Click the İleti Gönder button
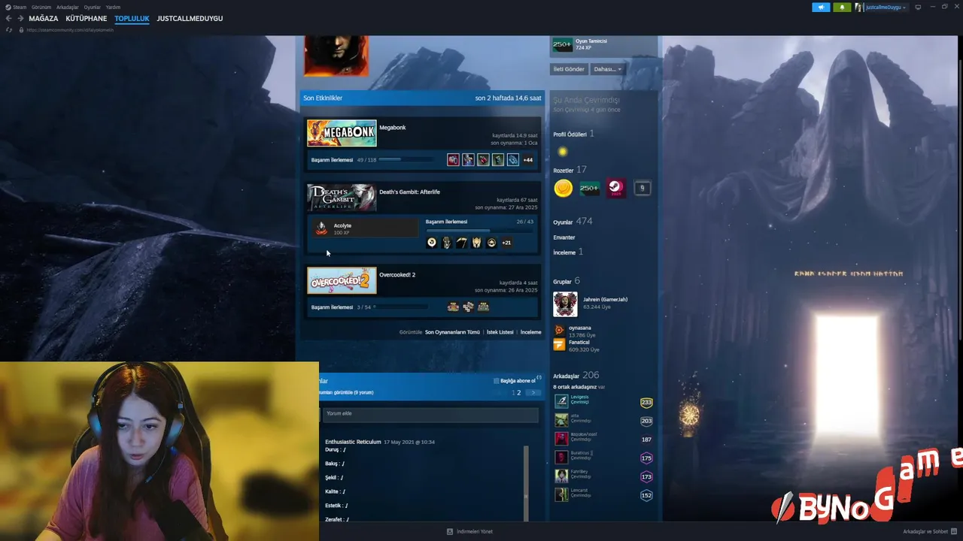 (569, 69)
